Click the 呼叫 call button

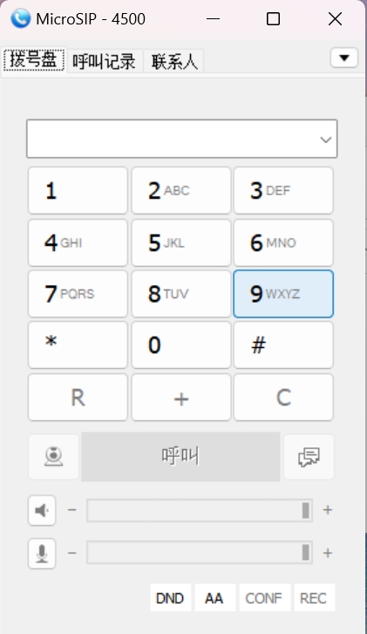click(x=180, y=457)
